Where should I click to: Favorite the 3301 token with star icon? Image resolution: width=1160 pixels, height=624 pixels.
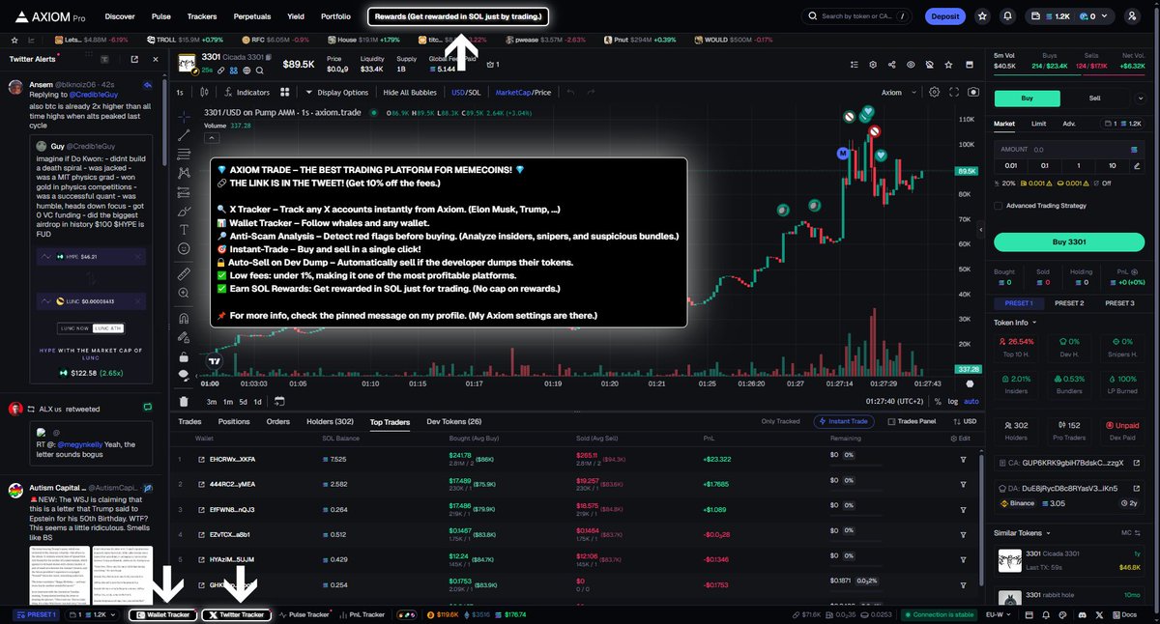tap(947, 64)
